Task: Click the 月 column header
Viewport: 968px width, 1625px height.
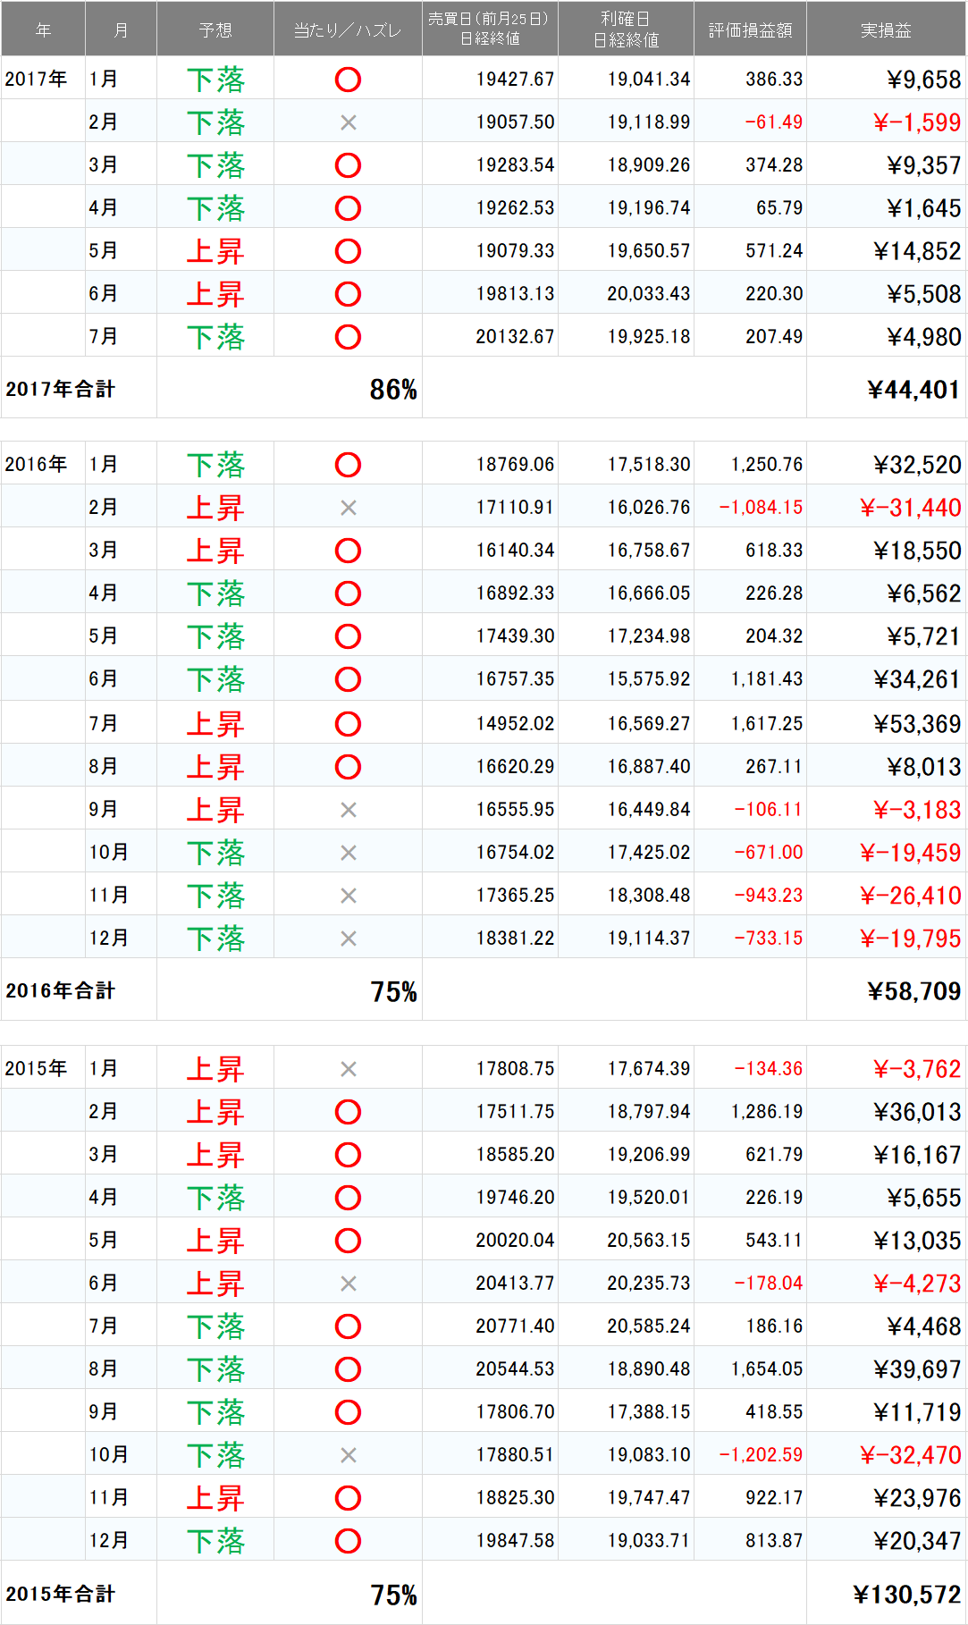Action: (x=121, y=29)
